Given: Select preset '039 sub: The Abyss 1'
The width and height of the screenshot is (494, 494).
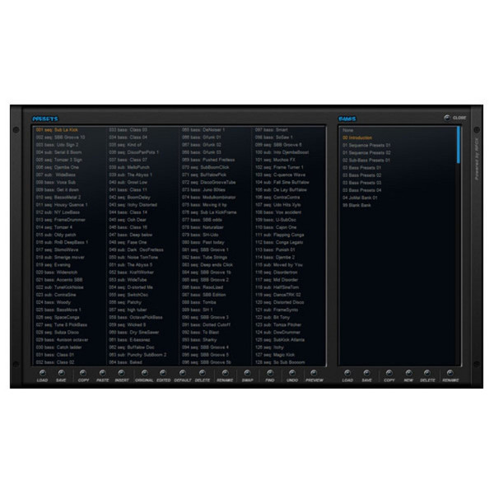Looking at the screenshot, I should (130, 175).
